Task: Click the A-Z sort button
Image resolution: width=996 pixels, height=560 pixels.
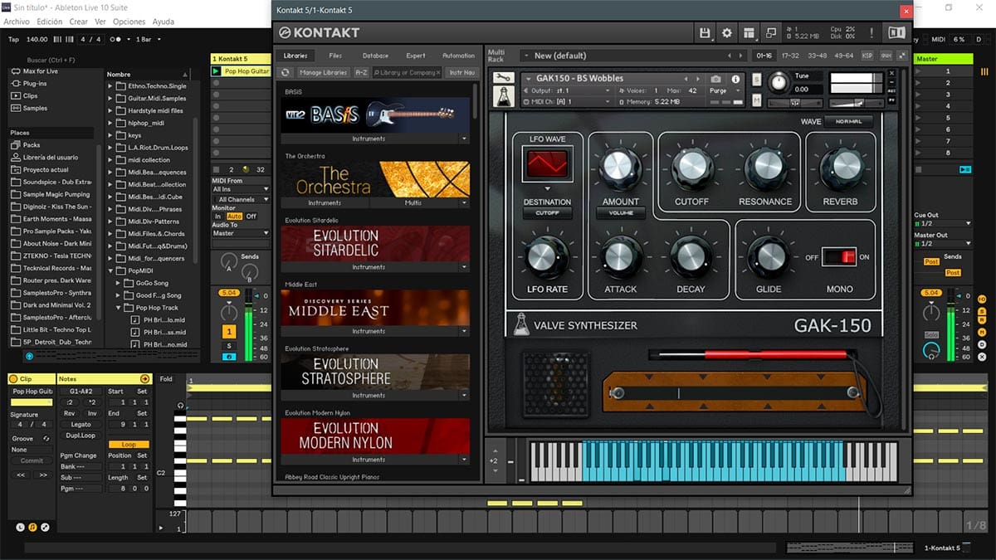Action: point(361,72)
